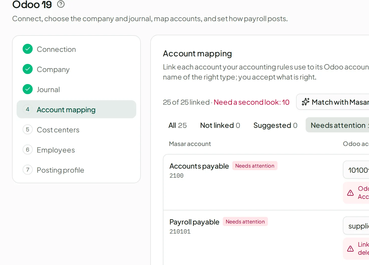Show the Suggested tab
The image size is (369, 265).
tap(275, 125)
